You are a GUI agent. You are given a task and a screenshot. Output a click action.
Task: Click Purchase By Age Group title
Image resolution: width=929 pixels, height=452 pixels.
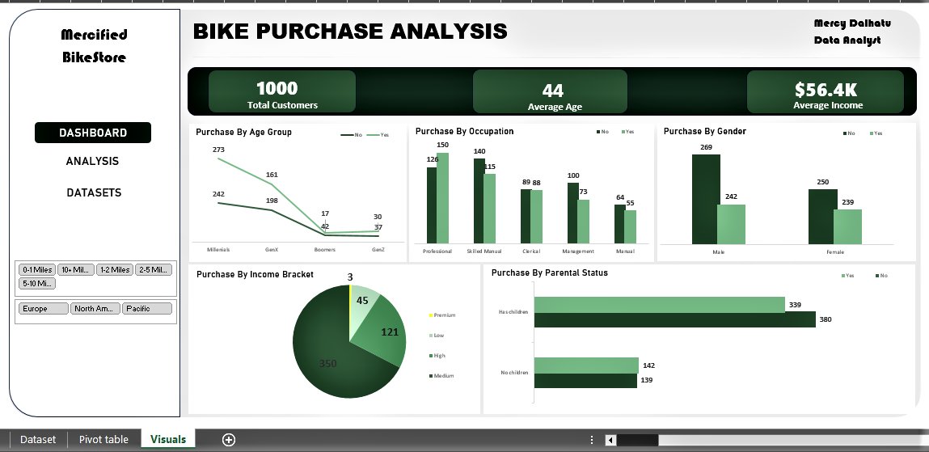pyautogui.click(x=243, y=132)
